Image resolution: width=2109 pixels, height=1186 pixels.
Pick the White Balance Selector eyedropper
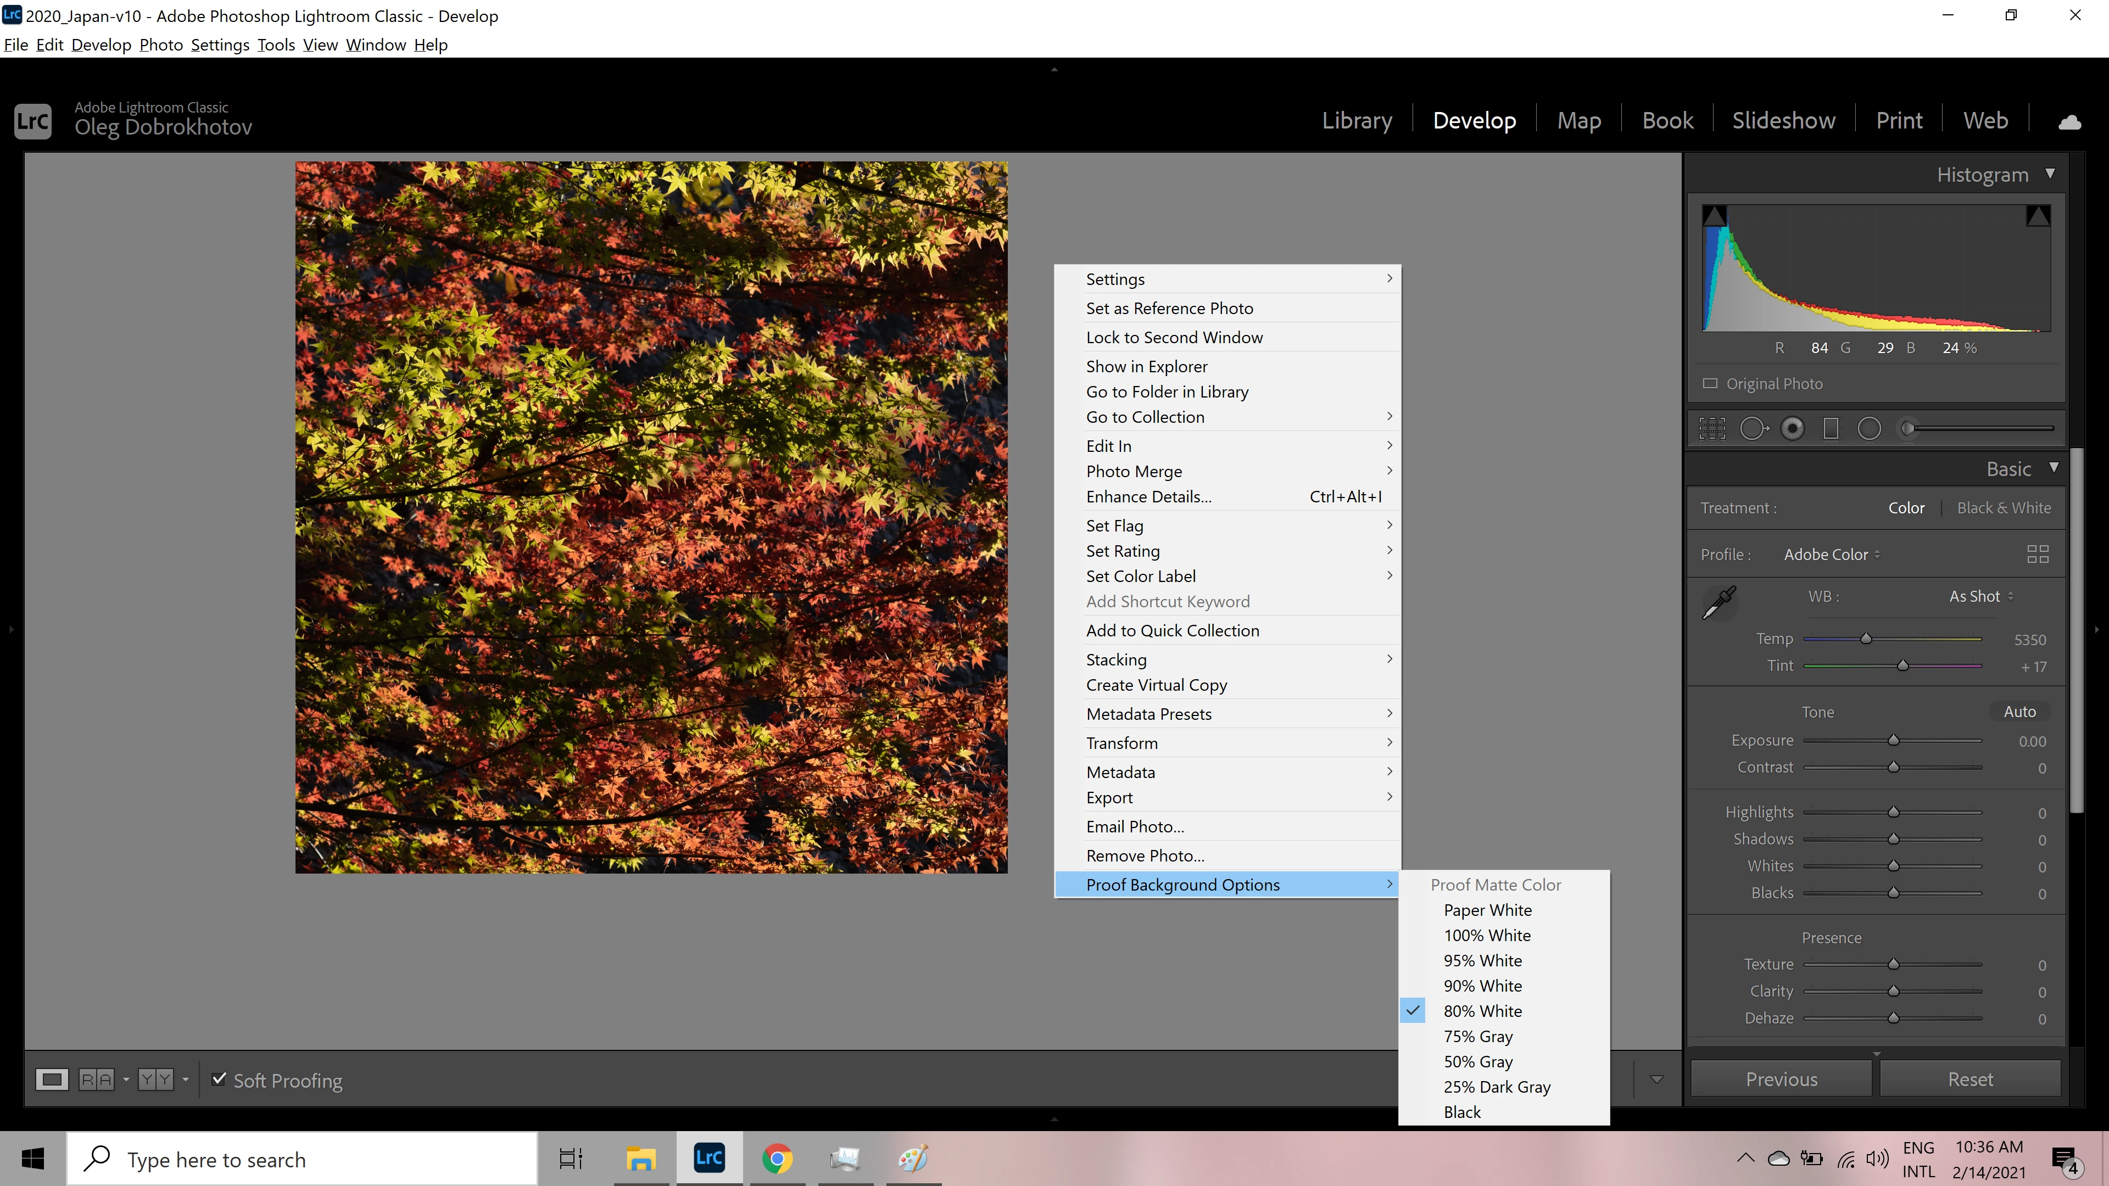tap(1719, 602)
